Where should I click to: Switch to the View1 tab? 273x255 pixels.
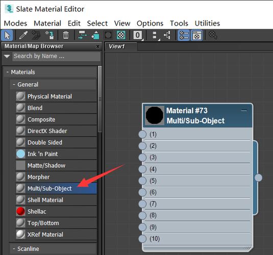pyautogui.click(x=120, y=46)
